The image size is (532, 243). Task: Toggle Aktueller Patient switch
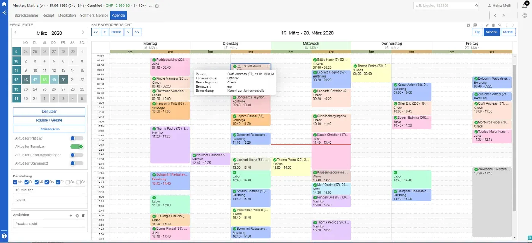pyautogui.click(x=77, y=138)
